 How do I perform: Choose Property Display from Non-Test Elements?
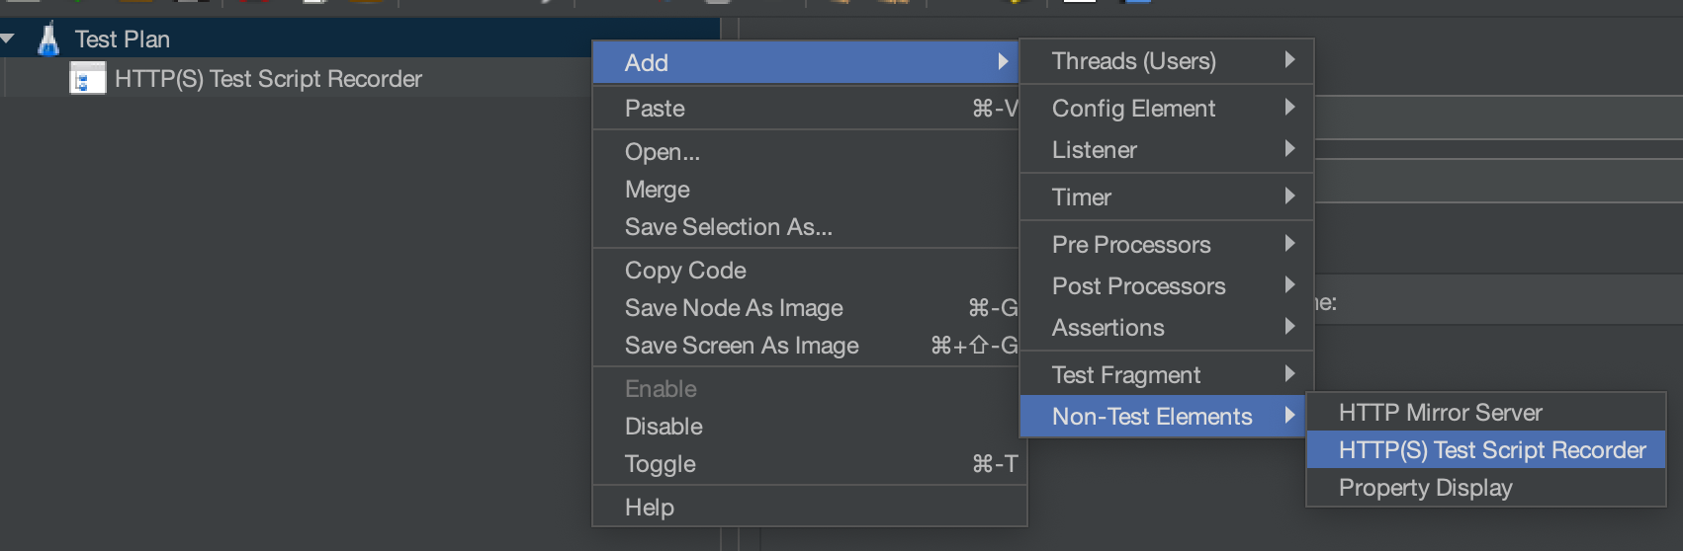pos(1426,488)
